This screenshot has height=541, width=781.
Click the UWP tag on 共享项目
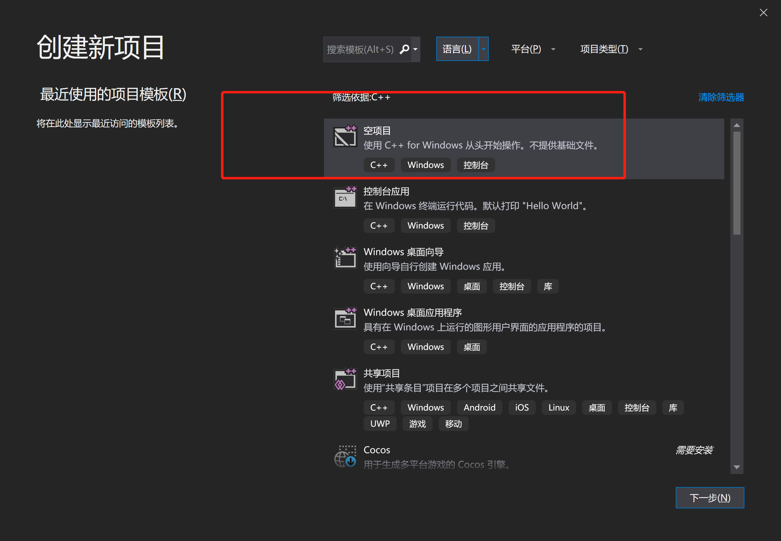click(x=380, y=423)
